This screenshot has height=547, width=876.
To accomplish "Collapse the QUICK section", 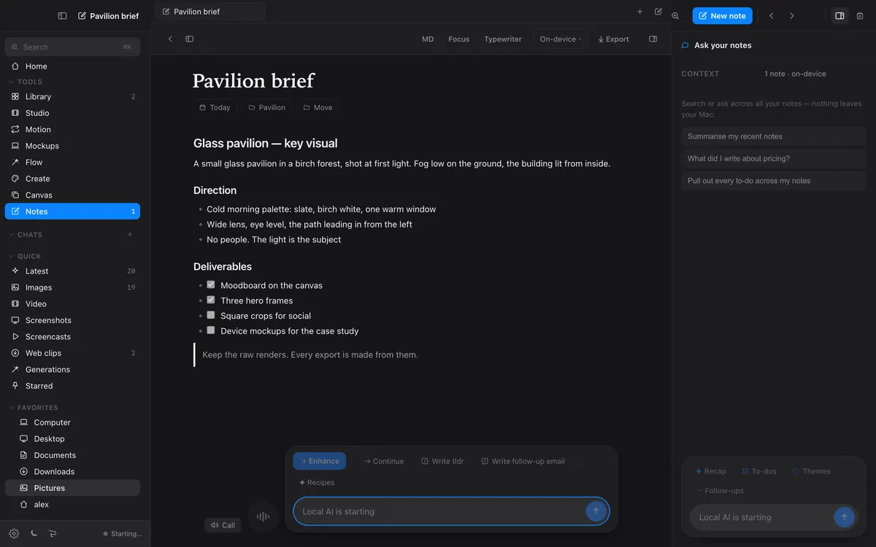I will click(x=25, y=256).
